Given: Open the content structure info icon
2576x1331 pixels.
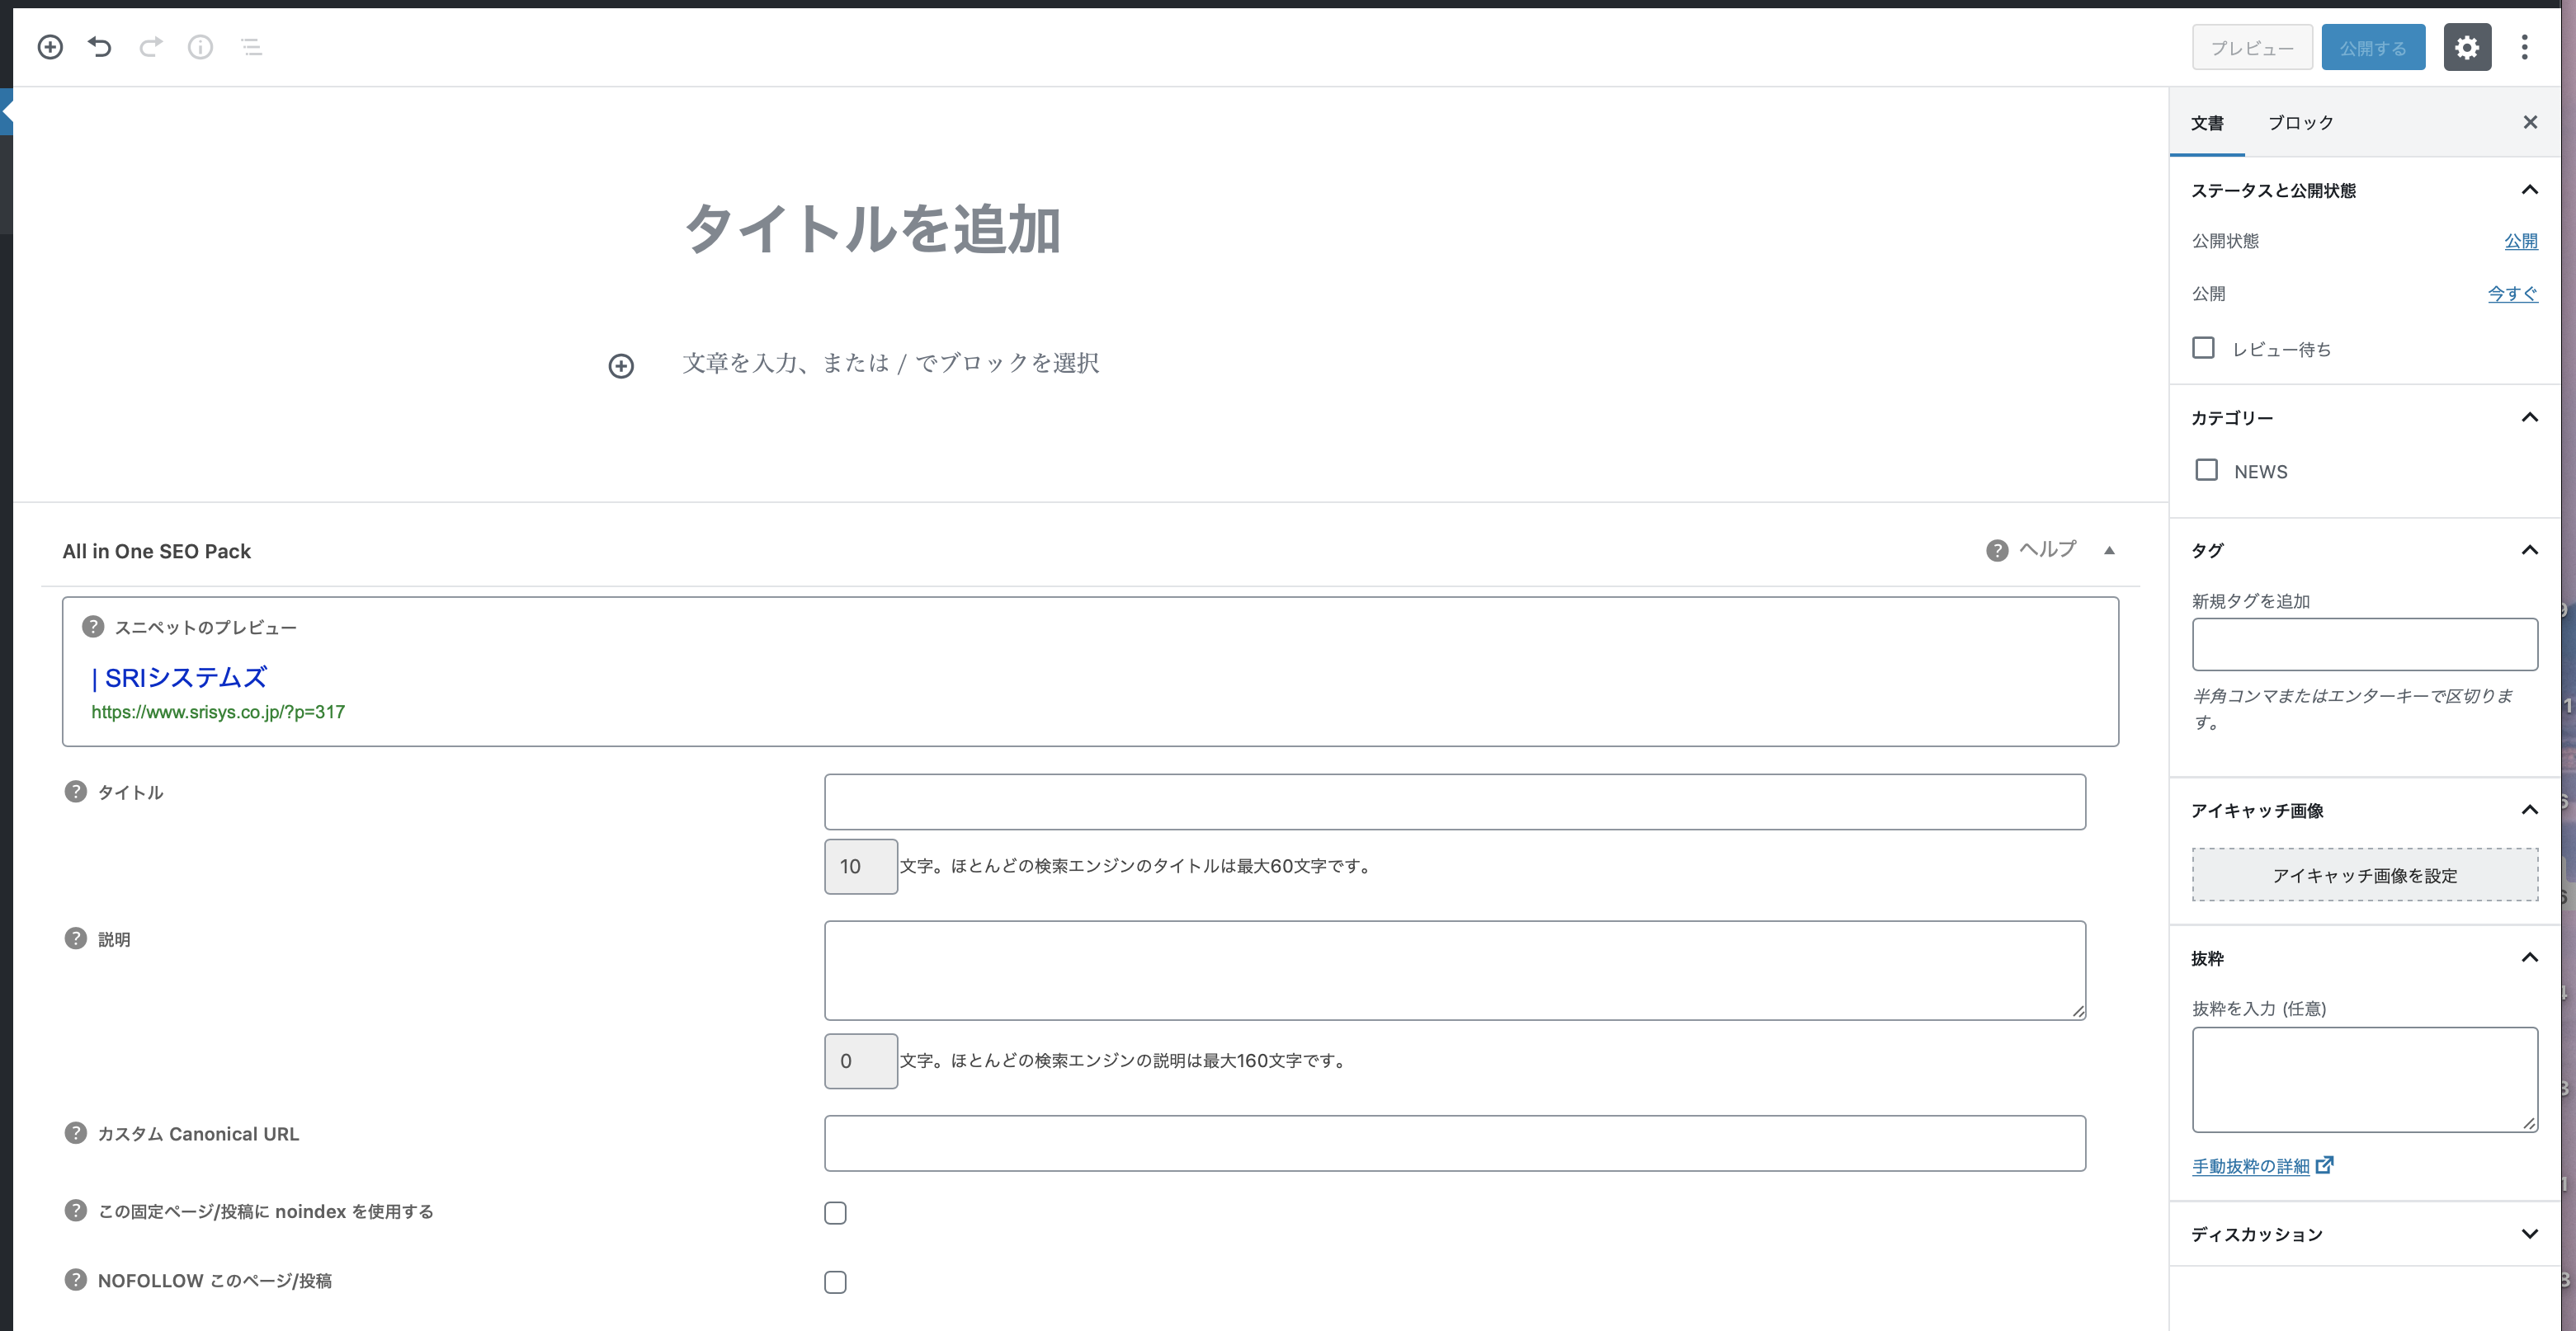Looking at the screenshot, I should click(200, 47).
